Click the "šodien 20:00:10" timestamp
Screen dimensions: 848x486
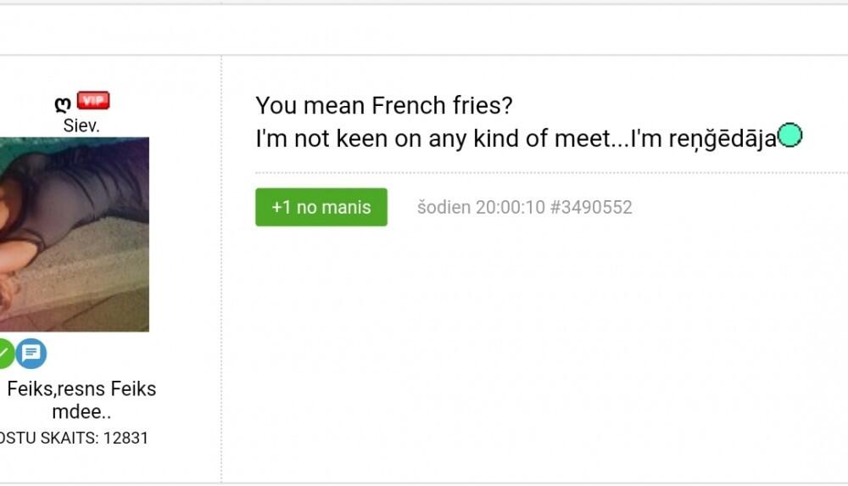pyautogui.click(x=480, y=207)
